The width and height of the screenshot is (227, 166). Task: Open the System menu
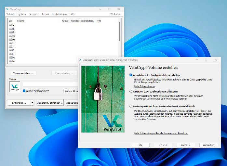tap(22, 14)
